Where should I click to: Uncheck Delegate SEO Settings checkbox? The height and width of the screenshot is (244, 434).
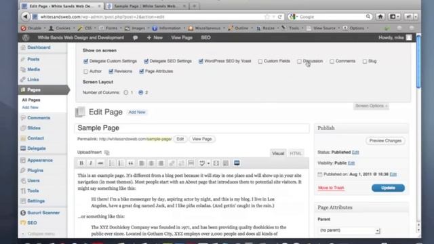click(146, 61)
